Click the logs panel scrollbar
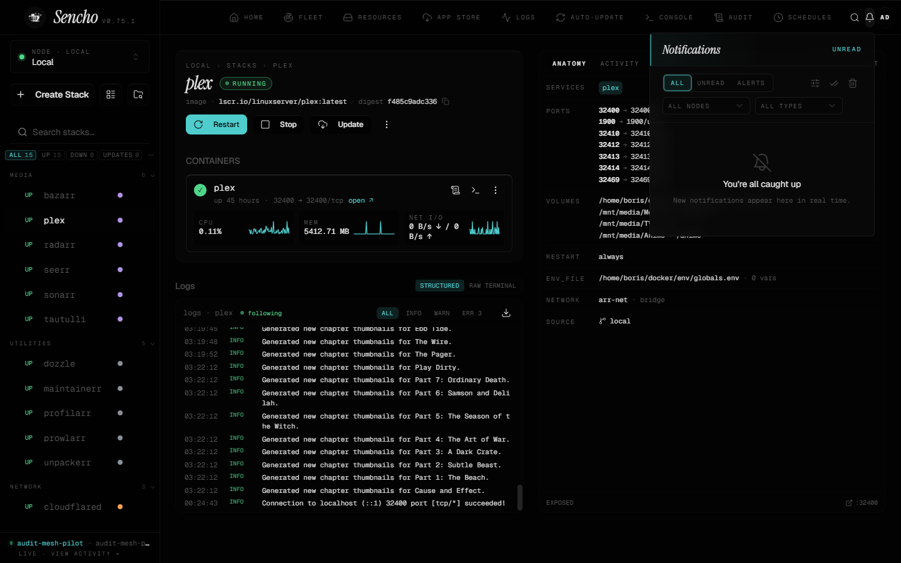This screenshot has width=901, height=563. click(520, 497)
